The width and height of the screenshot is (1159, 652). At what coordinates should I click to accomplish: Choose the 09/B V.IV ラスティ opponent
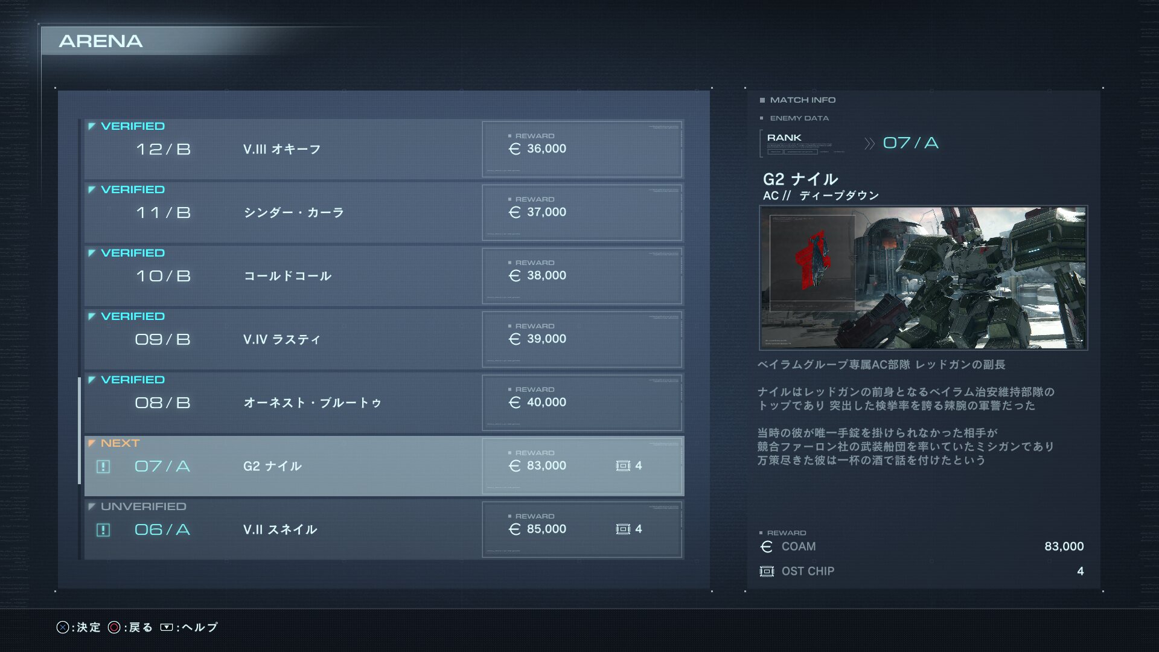[x=384, y=339]
